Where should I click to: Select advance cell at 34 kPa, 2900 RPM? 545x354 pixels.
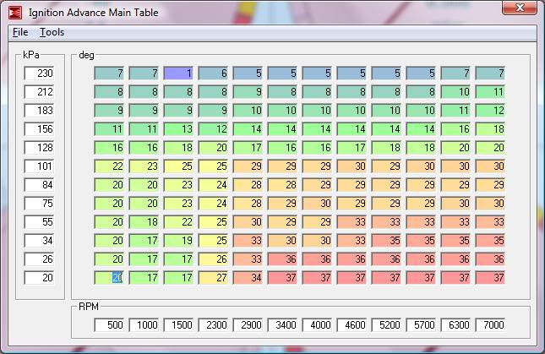tap(248, 241)
